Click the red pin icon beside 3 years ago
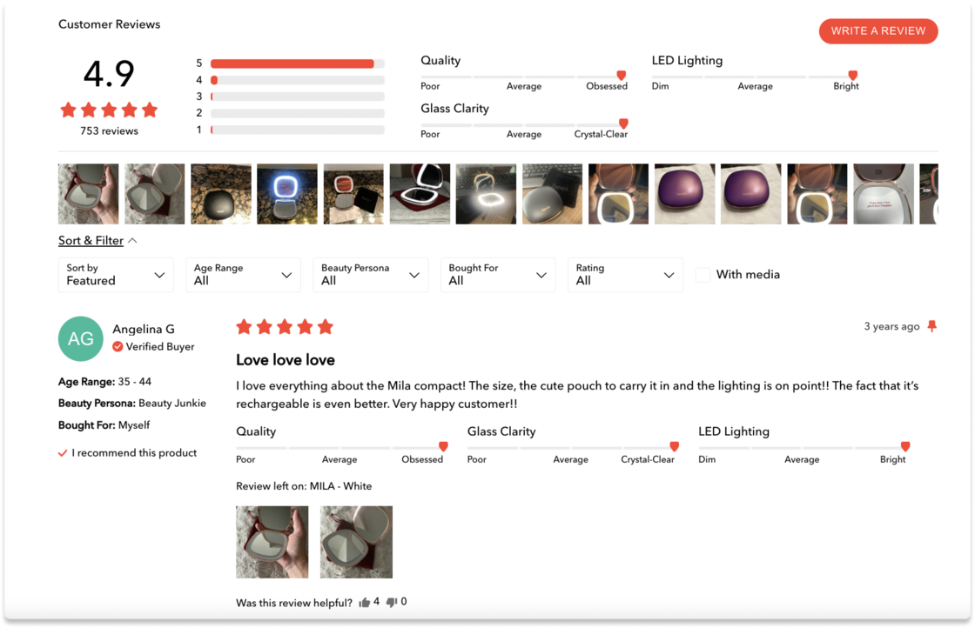The width and height of the screenshot is (975, 628). pos(931,326)
